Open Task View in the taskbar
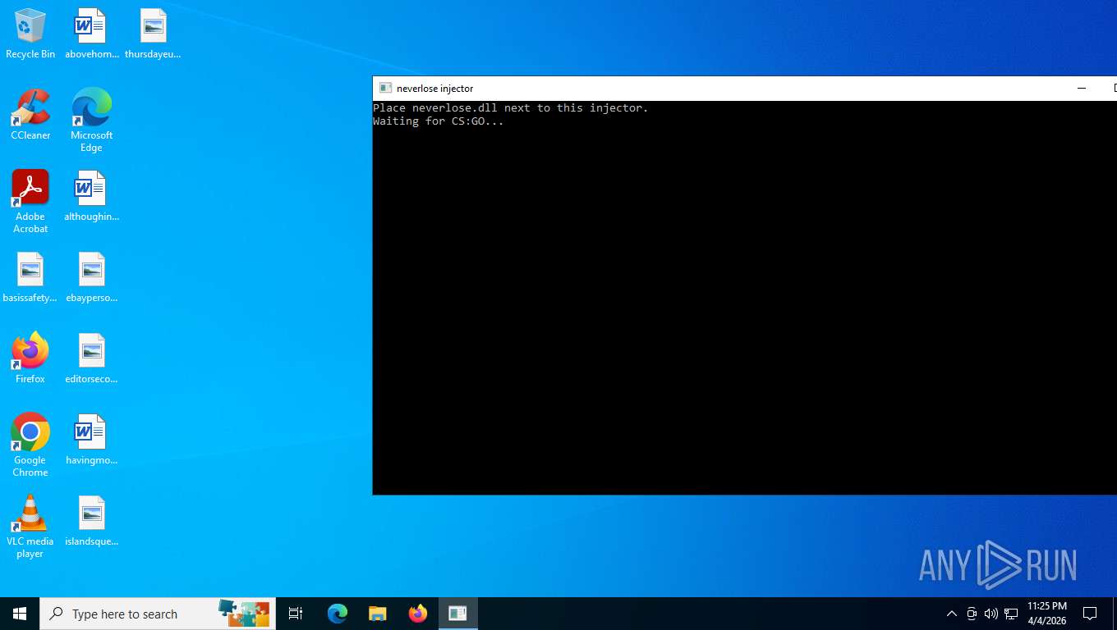1117x630 pixels. (x=296, y=614)
